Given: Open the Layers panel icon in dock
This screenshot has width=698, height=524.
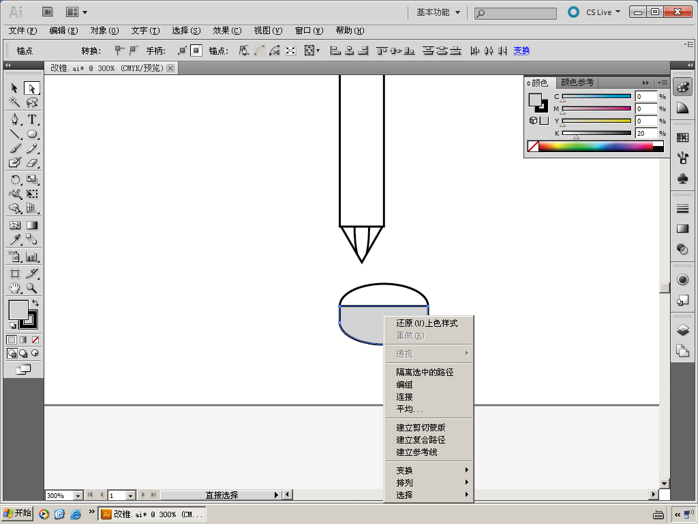Looking at the screenshot, I should tap(682, 330).
